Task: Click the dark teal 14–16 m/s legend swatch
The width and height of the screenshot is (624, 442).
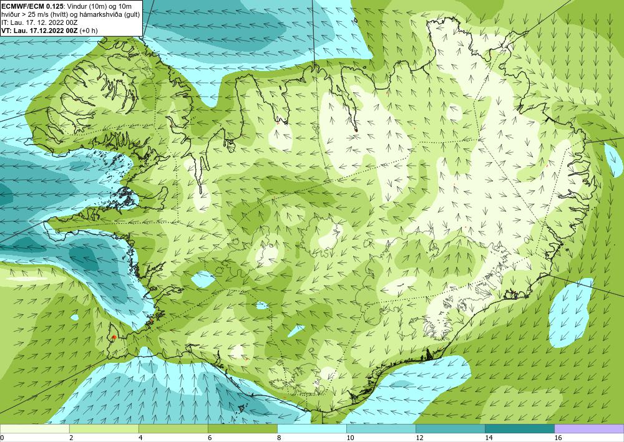Action: tap(520, 429)
